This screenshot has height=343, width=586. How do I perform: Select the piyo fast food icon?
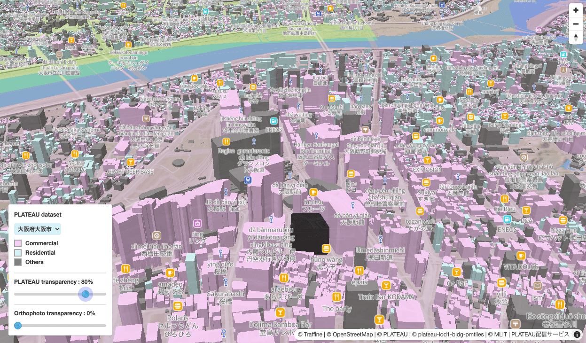tap(351, 173)
